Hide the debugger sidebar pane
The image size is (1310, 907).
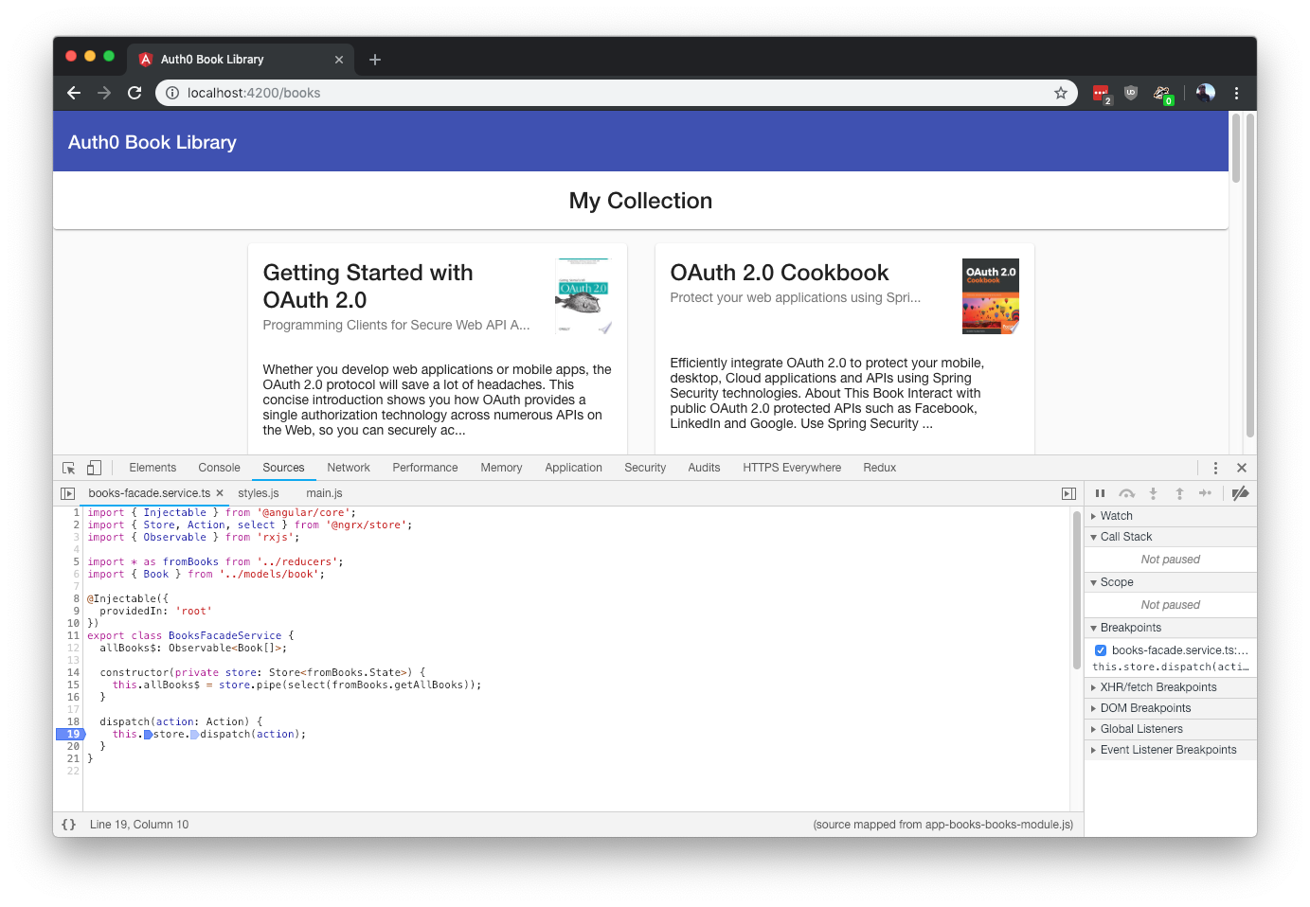click(x=1068, y=493)
